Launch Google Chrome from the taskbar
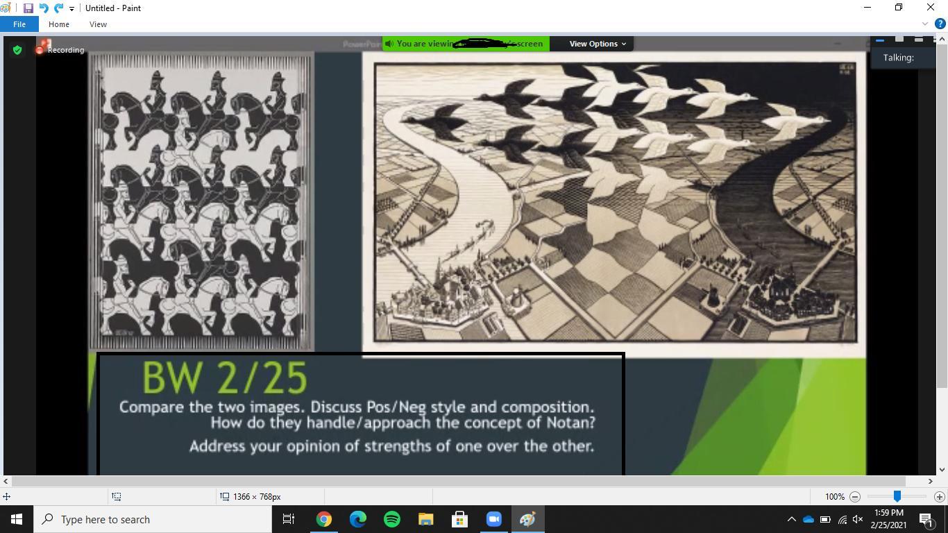 click(324, 519)
